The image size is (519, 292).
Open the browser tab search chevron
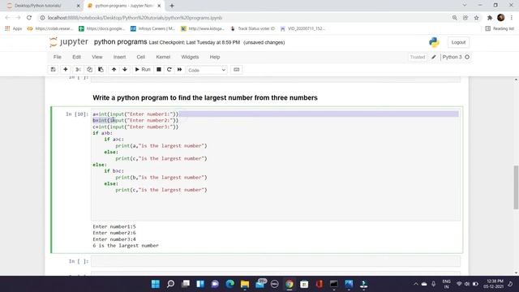point(465,6)
